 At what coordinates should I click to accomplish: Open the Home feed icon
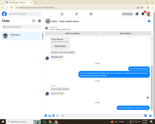62,14
